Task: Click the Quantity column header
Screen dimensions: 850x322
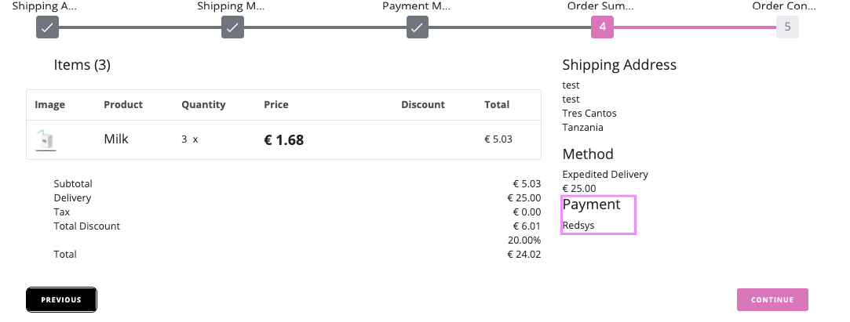Action: [203, 104]
